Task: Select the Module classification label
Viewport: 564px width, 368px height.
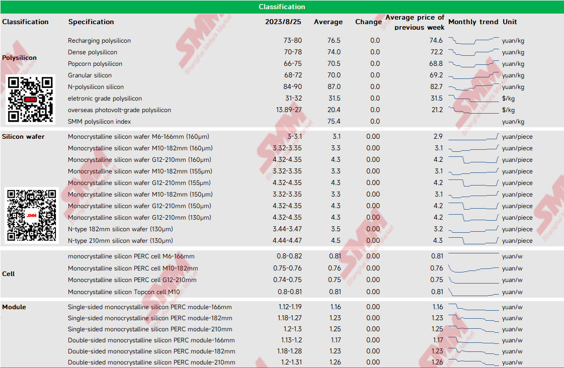Action: click(x=14, y=307)
